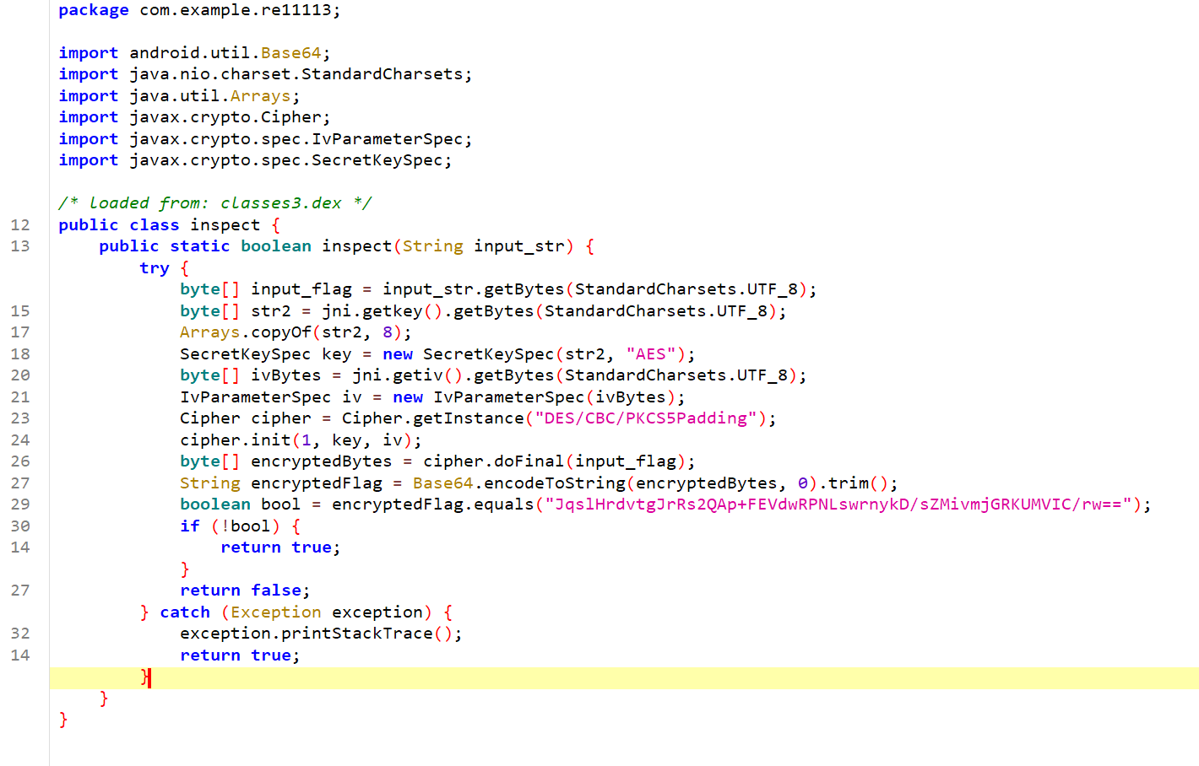Viewport: 1199px width, 766px height.
Task: Click the import java.nio.charset.StandardCharsets line
Action: 265,74
